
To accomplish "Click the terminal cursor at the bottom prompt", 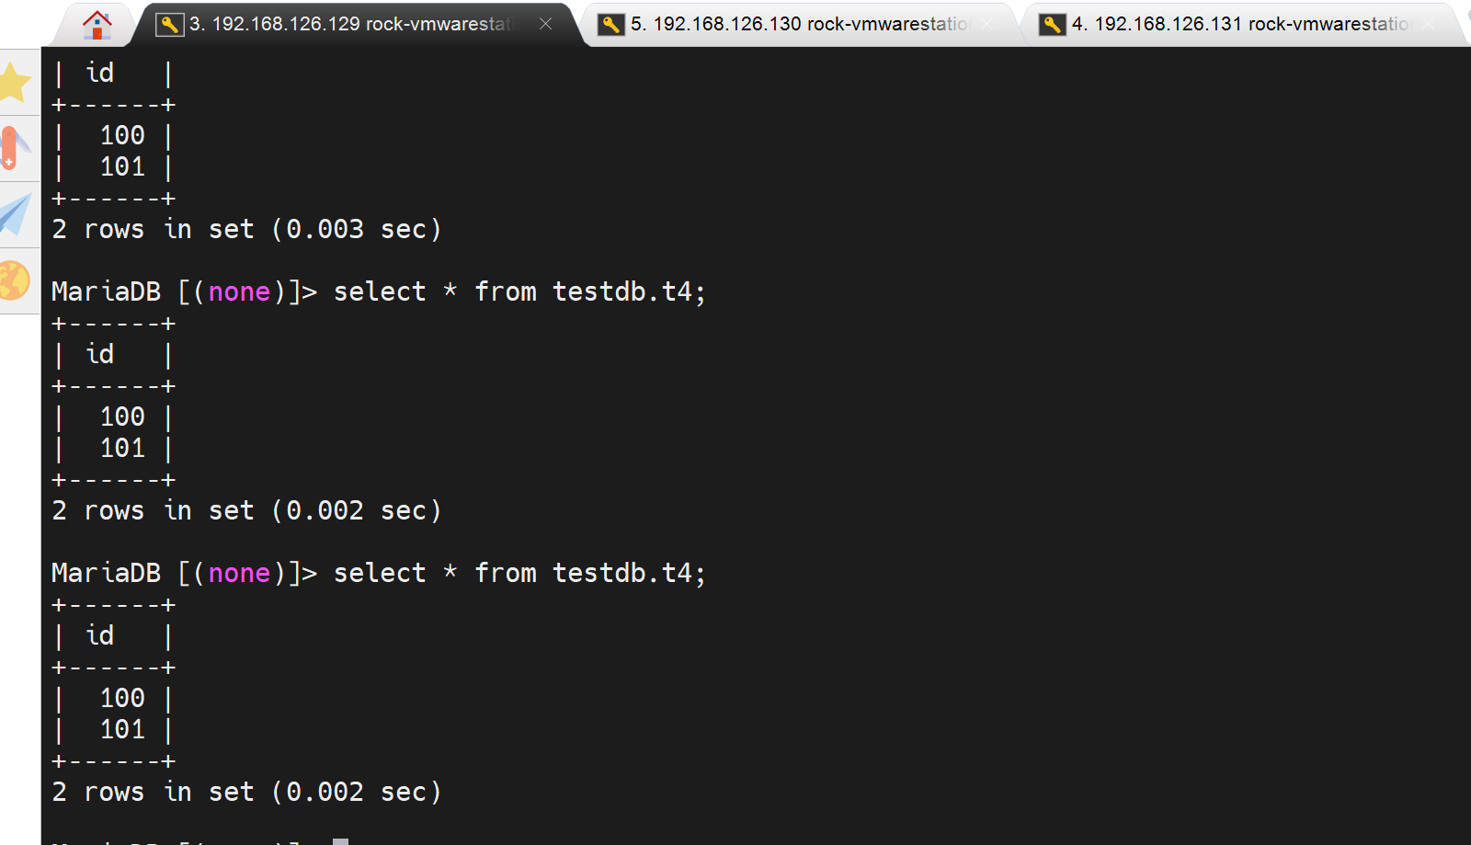I will [340, 841].
